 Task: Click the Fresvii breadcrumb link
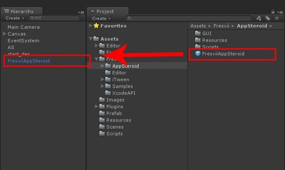221,26
